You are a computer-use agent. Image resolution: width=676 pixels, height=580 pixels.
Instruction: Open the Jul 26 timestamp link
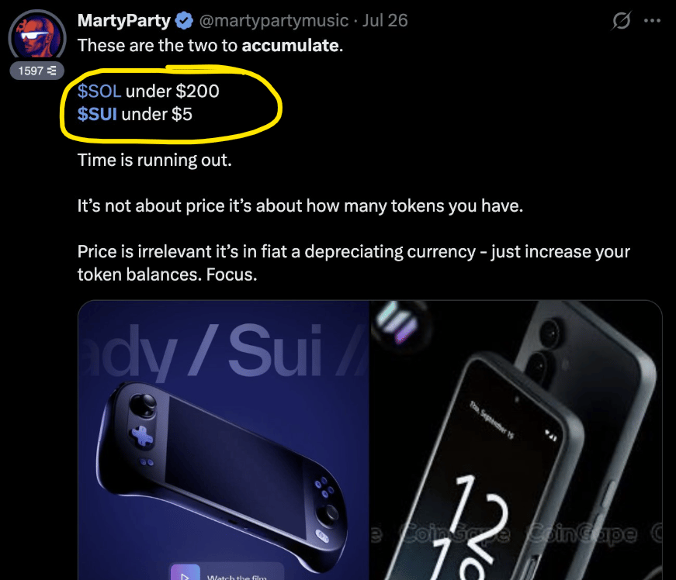pos(384,21)
